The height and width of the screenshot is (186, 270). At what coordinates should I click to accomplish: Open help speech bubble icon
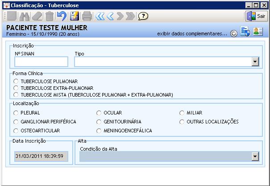tap(143, 16)
